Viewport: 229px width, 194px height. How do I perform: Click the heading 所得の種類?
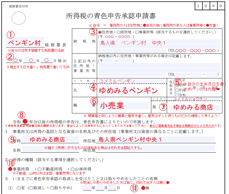pyautogui.click(x=23, y=160)
